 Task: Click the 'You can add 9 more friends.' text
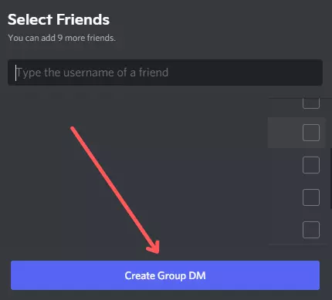tap(62, 38)
